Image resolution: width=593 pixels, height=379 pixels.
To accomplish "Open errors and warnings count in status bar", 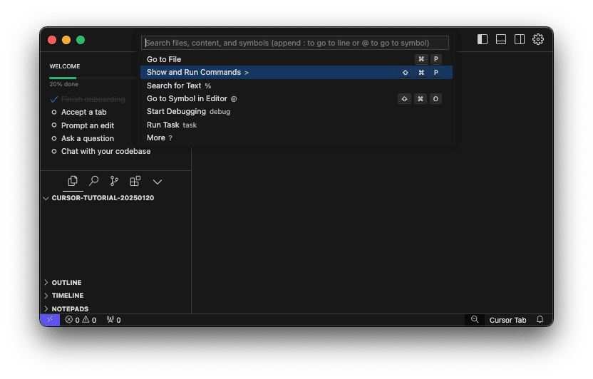I will pos(81,320).
